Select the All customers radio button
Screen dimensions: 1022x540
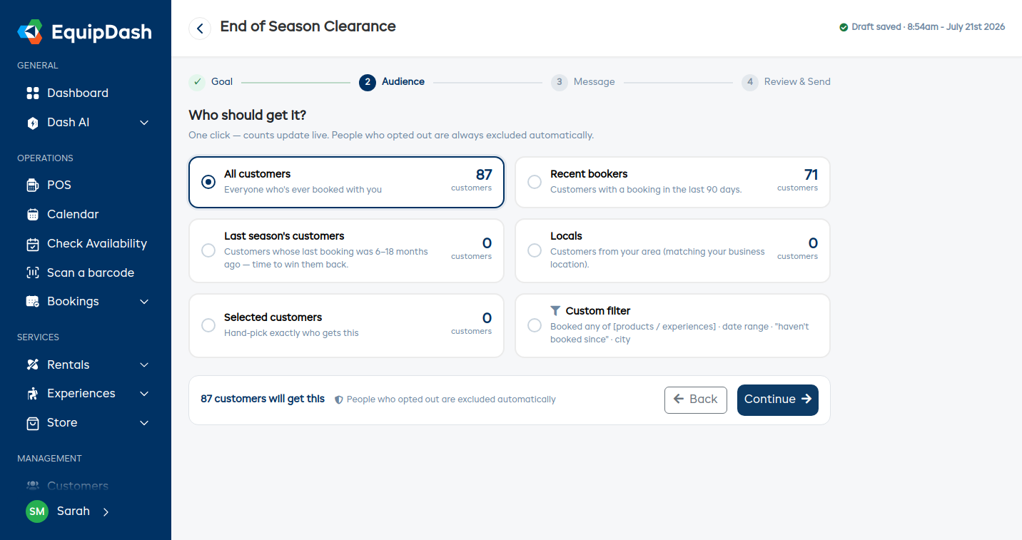[x=208, y=182]
